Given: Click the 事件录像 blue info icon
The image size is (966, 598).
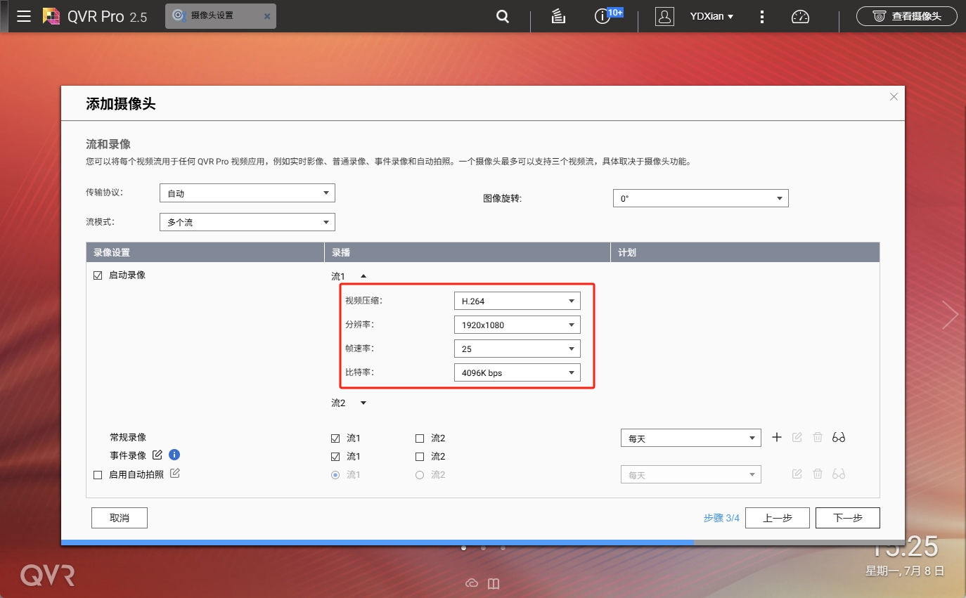Looking at the screenshot, I should click(x=174, y=455).
